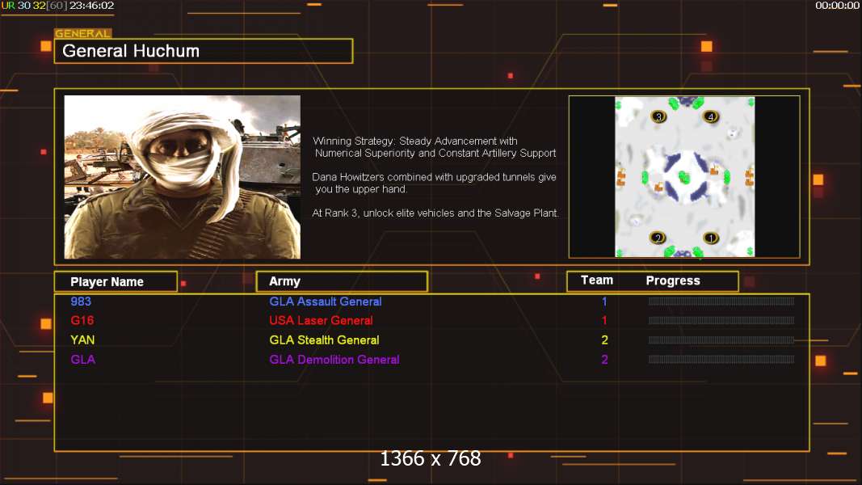The width and height of the screenshot is (862, 485).
Task: Select start position marker 4 on minimap
Action: pyautogui.click(x=711, y=116)
